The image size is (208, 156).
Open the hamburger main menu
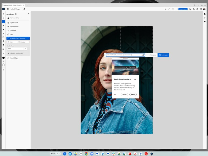point(8,9)
